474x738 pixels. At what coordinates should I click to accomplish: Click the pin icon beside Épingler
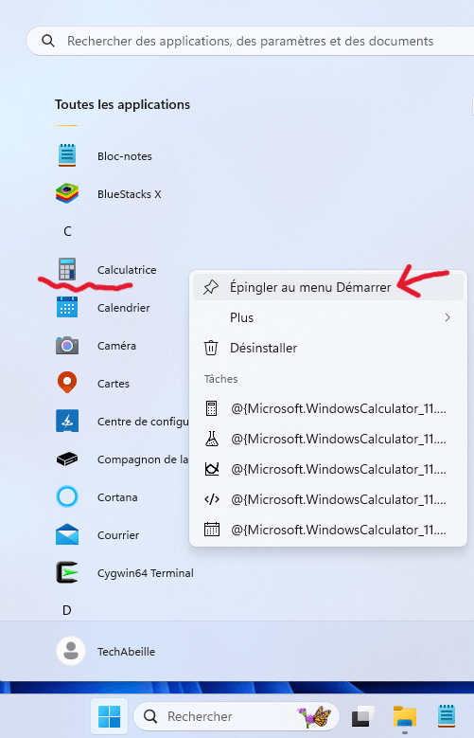coord(211,287)
